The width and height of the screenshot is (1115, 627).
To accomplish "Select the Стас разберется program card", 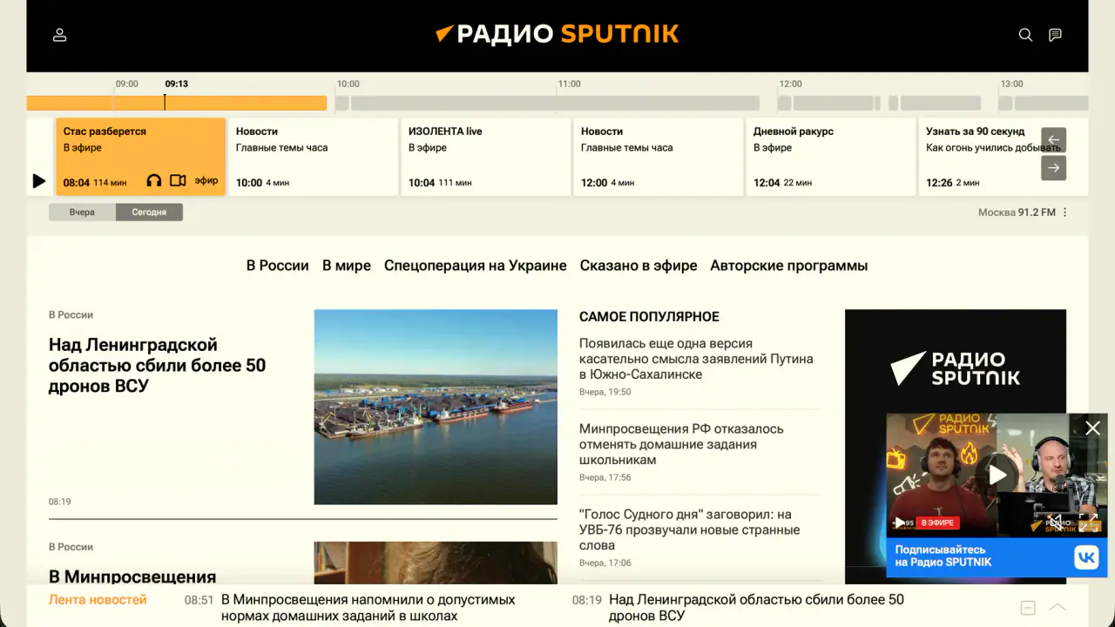I will click(x=140, y=157).
